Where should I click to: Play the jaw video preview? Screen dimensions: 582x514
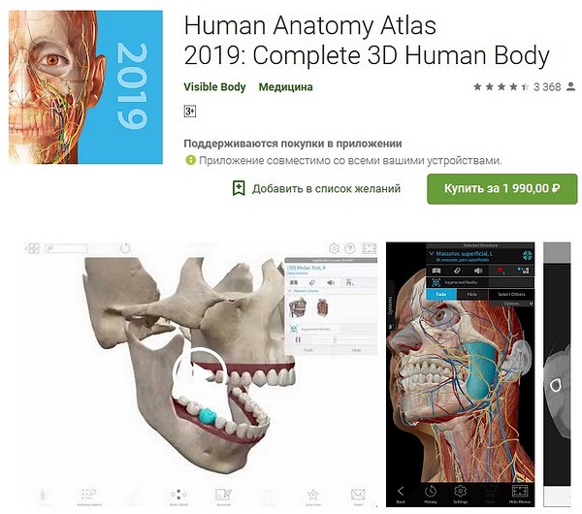point(200,373)
